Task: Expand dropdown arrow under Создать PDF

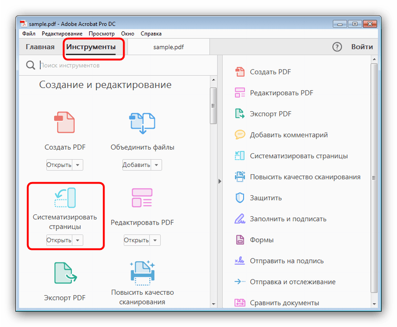Action: click(78, 165)
